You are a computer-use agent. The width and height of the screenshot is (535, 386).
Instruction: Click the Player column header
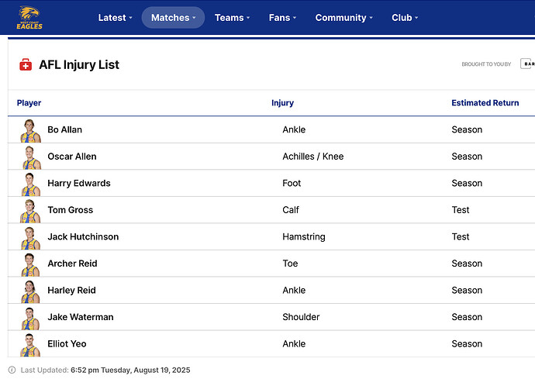[x=29, y=103]
